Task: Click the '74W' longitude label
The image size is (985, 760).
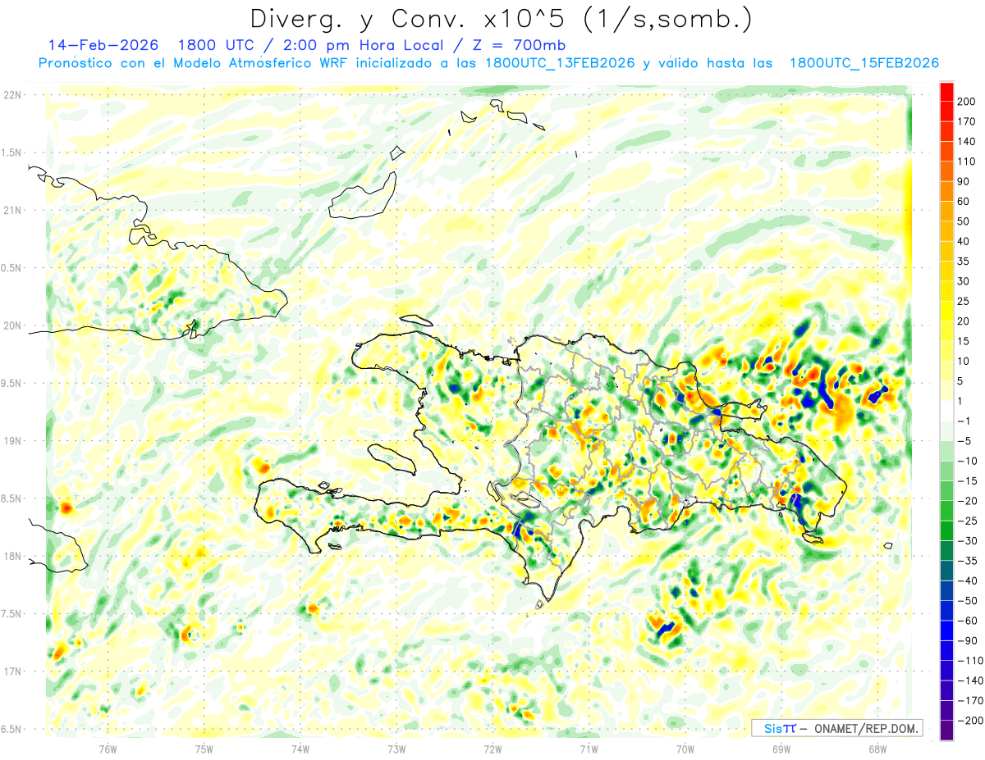Action: point(300,748)
